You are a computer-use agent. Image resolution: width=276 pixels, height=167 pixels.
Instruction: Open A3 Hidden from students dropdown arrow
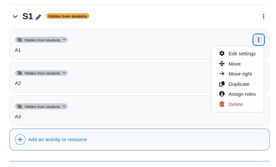tap(64, 106)
